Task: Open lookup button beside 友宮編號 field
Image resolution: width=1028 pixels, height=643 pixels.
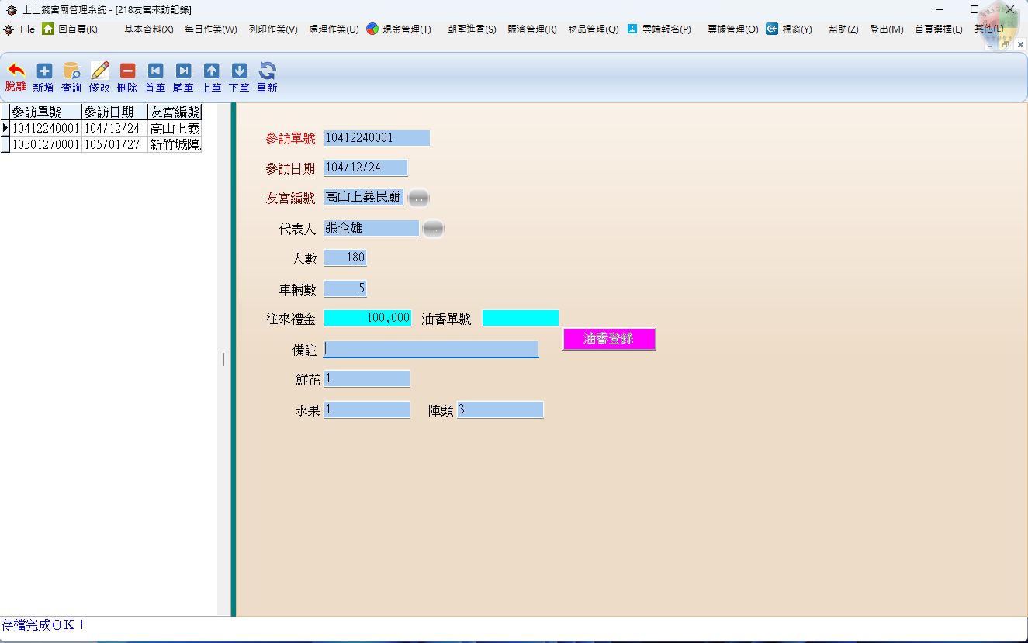Action: pyautogui.click(x=418, y=199)
